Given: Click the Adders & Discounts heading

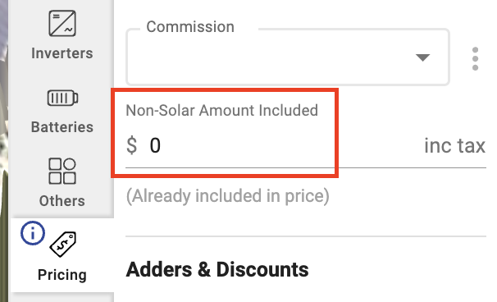Looking at the screenshot, I should click(x=217, y=270).
